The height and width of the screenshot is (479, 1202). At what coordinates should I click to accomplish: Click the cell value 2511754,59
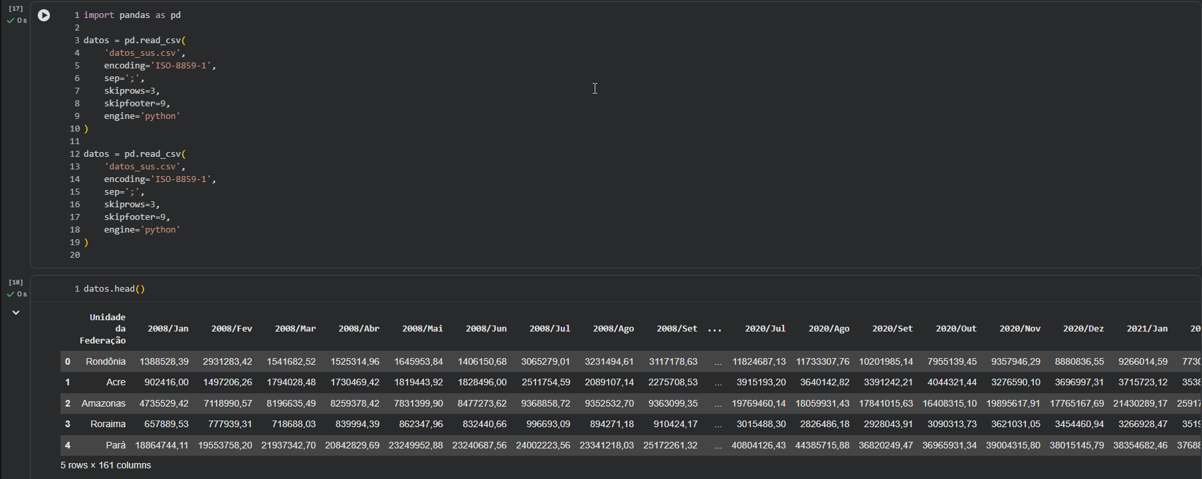pyautogui.click(x=546, y=383)
